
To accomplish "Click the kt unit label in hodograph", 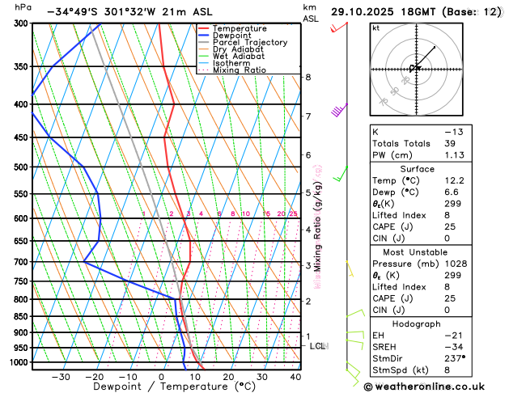I will (x=376, y=28).
